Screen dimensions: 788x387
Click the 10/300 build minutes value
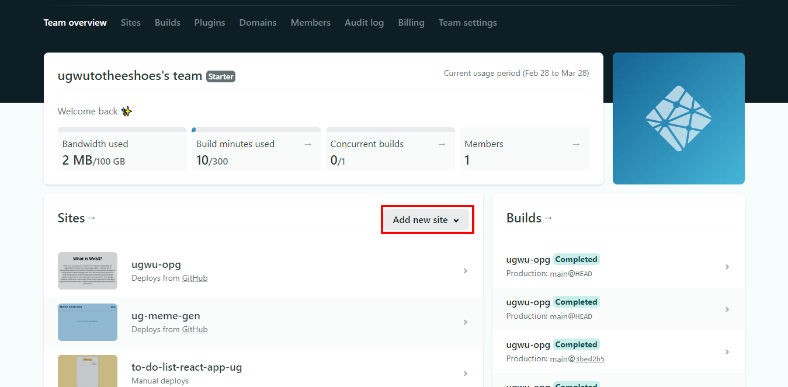pyautogui.click(x=212, y=160)
